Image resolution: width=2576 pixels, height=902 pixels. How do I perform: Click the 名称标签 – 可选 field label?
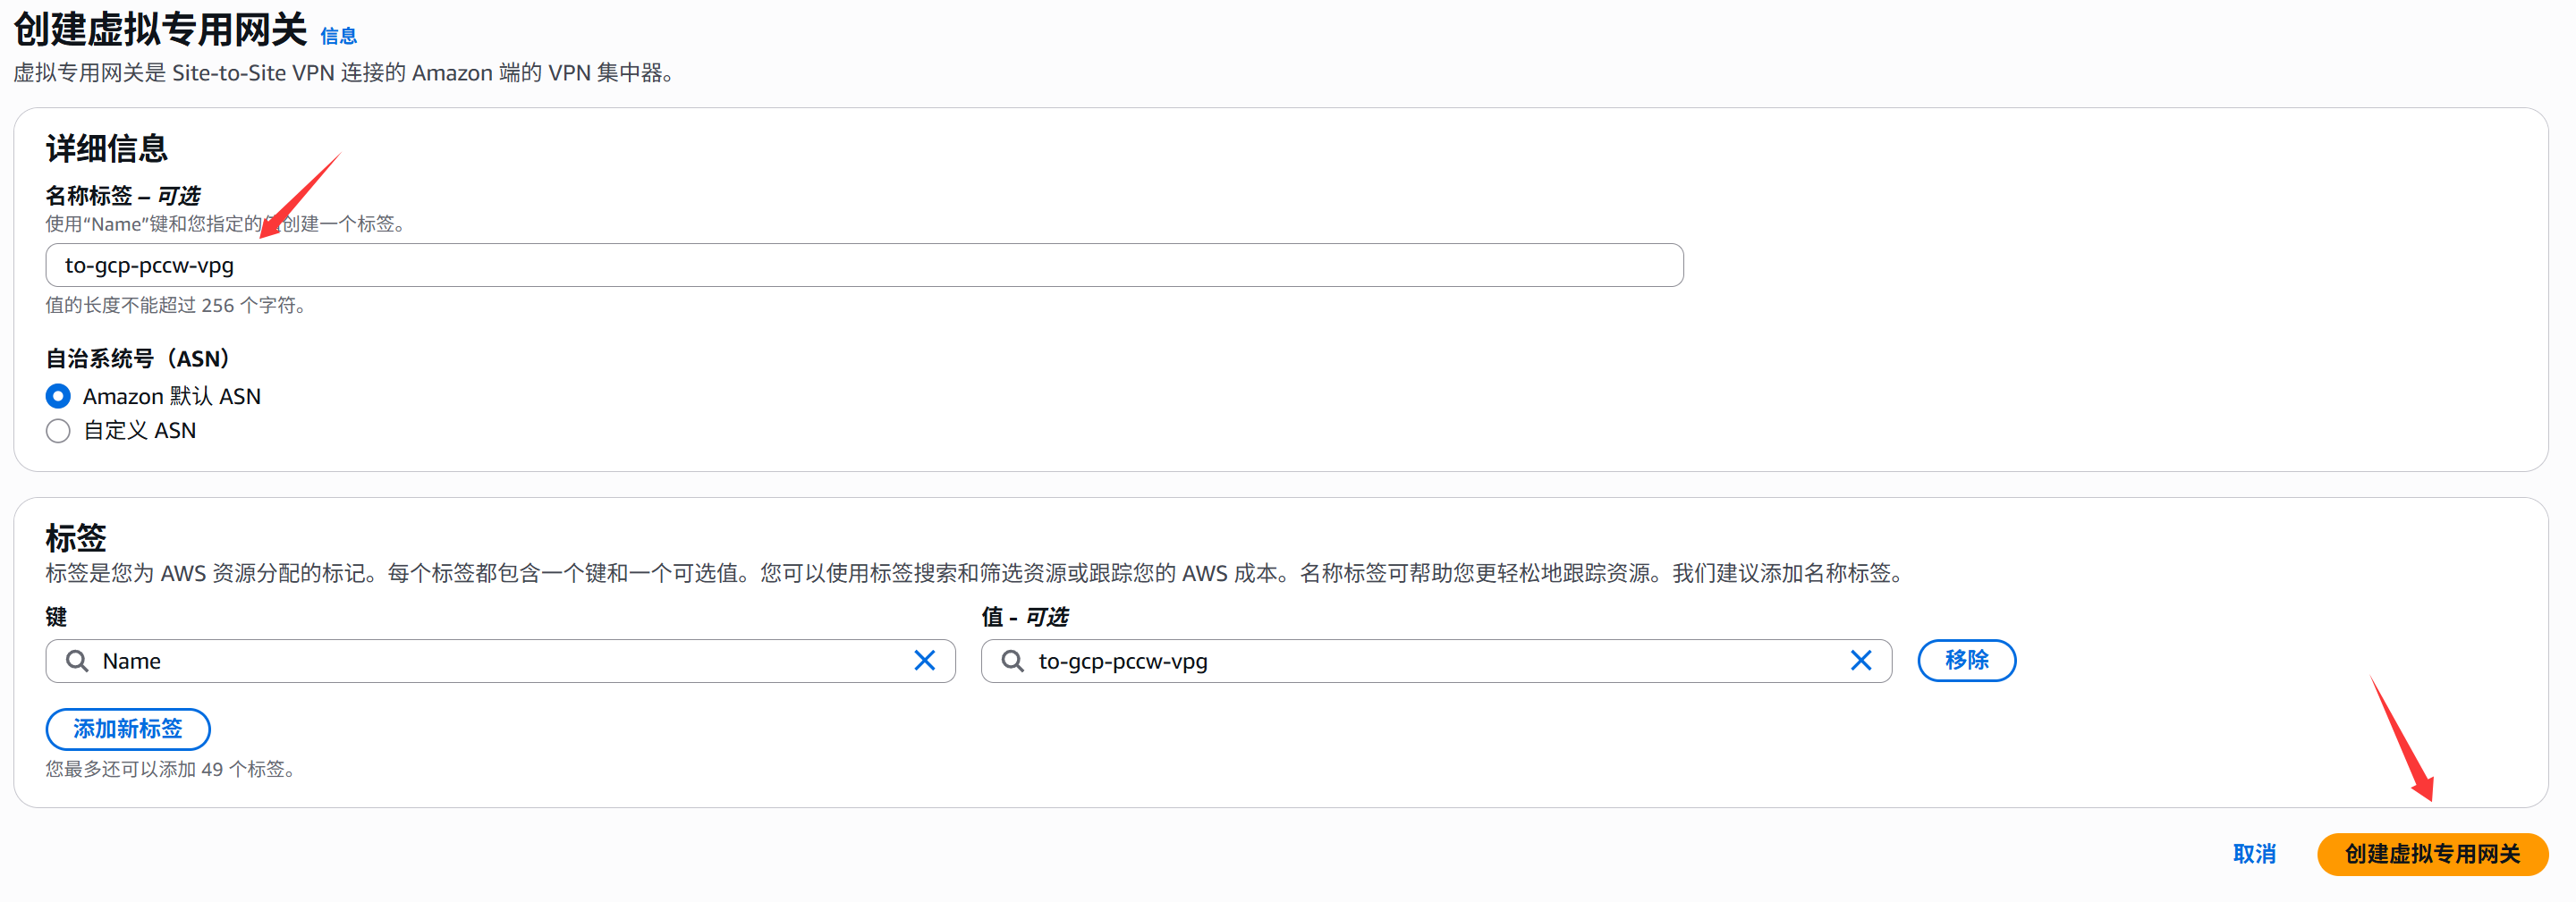[123, 195]
